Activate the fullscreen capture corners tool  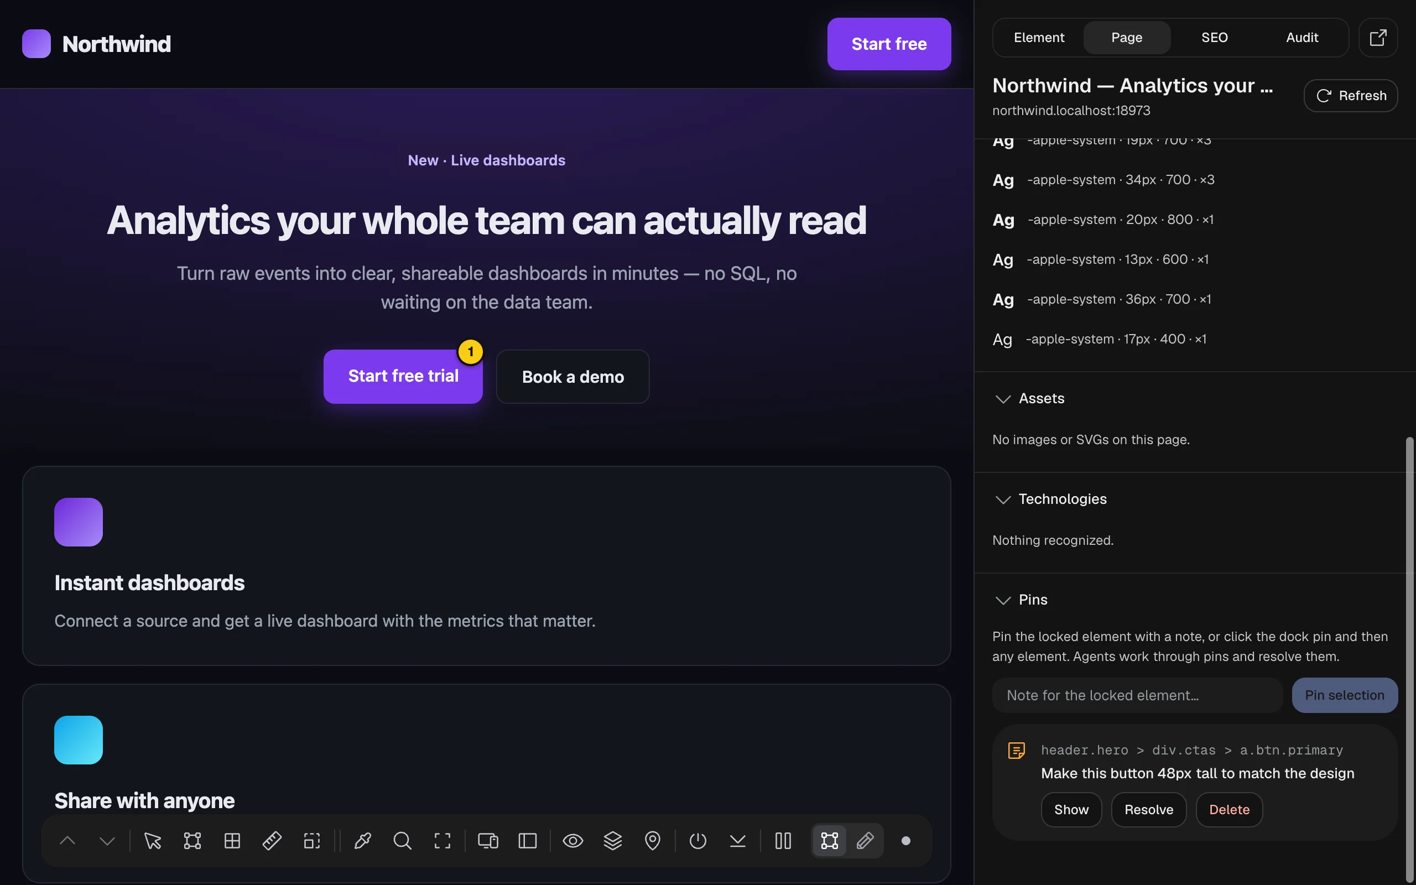pyautogui.click(x=442, y=841)
